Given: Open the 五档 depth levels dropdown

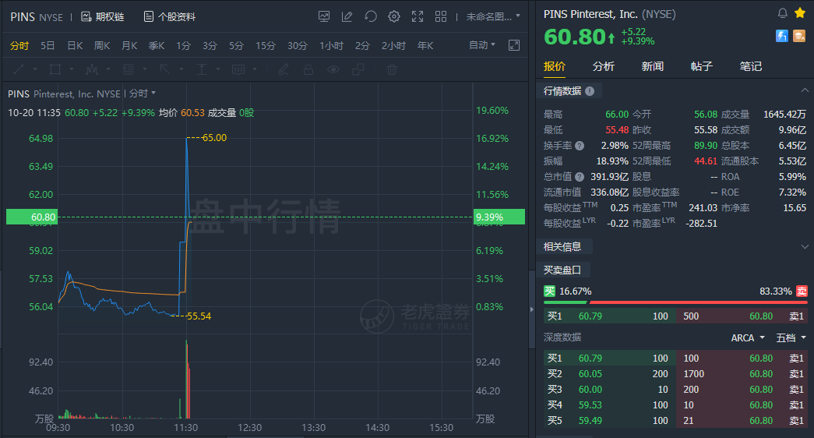Looking at the screenshot, I should 791,337.
